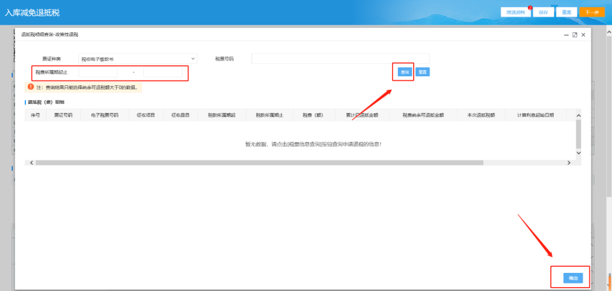This screenshot has height=291, width=612.
Task: Click the 退抵税（费）明细 section heading
Action: [46, 102]
